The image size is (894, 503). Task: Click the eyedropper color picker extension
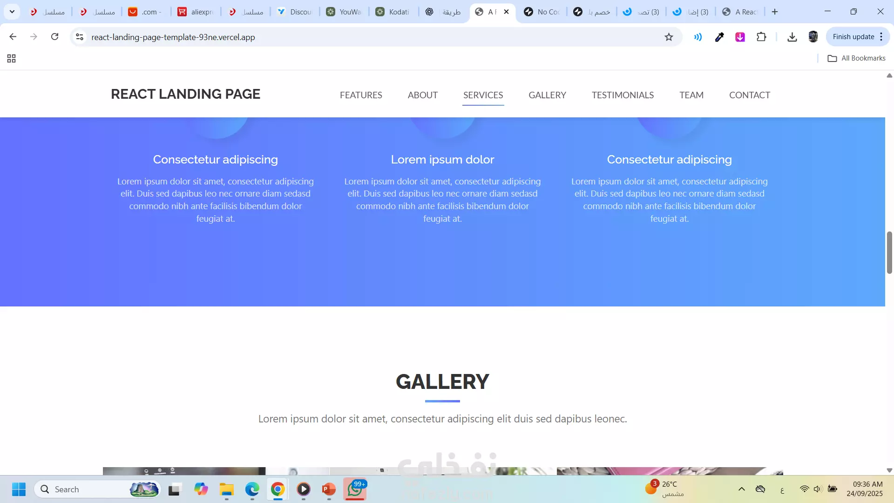tap(719, 37)
